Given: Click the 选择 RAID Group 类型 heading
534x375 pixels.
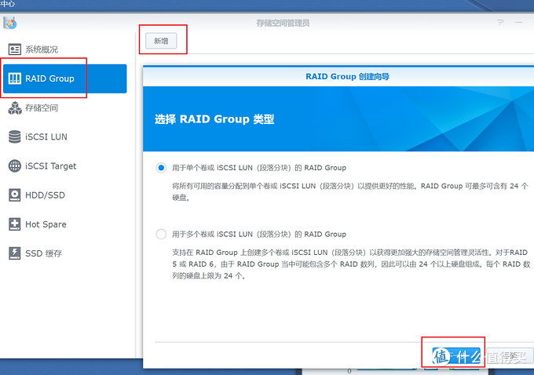Looking at the screenshot, I should [x=214, y=119].
